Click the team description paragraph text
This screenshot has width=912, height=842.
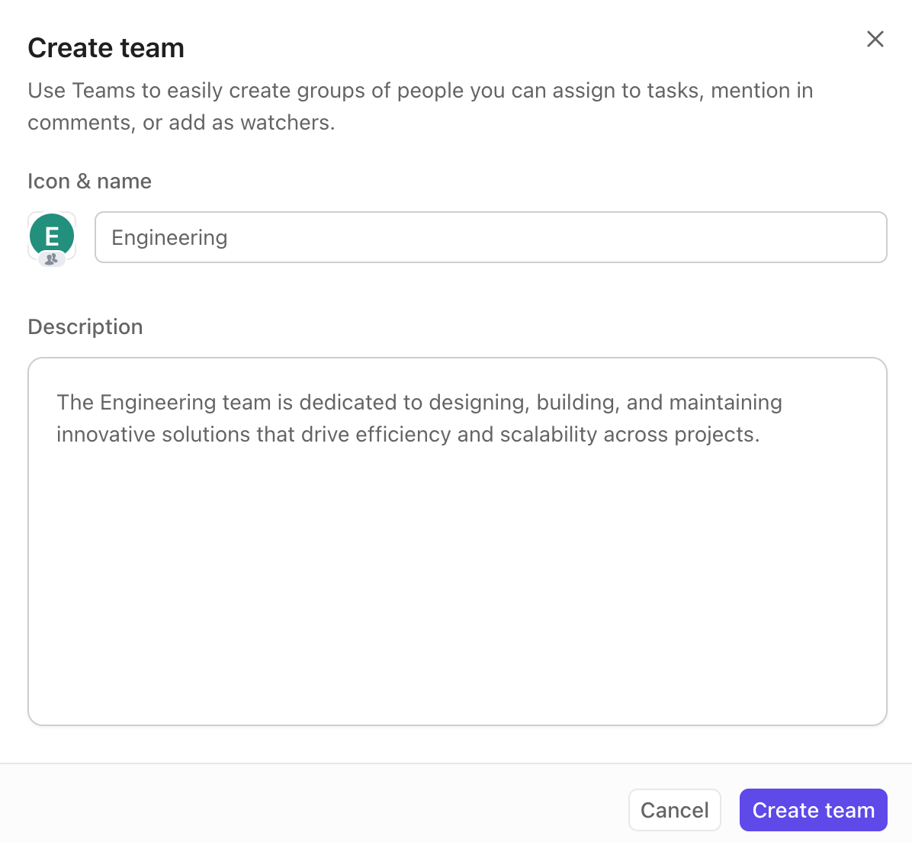(x=419, y=418)
